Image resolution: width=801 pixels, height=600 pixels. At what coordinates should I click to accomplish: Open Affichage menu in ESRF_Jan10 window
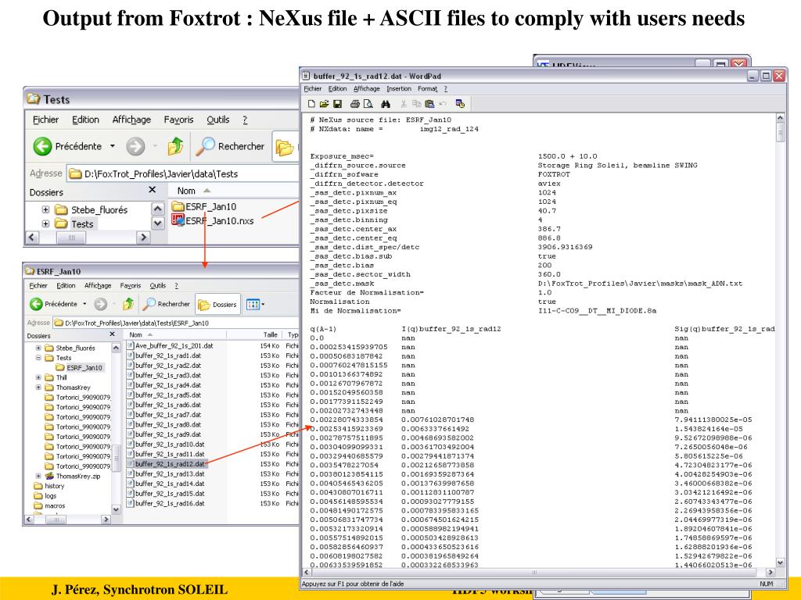click(98, 286)
